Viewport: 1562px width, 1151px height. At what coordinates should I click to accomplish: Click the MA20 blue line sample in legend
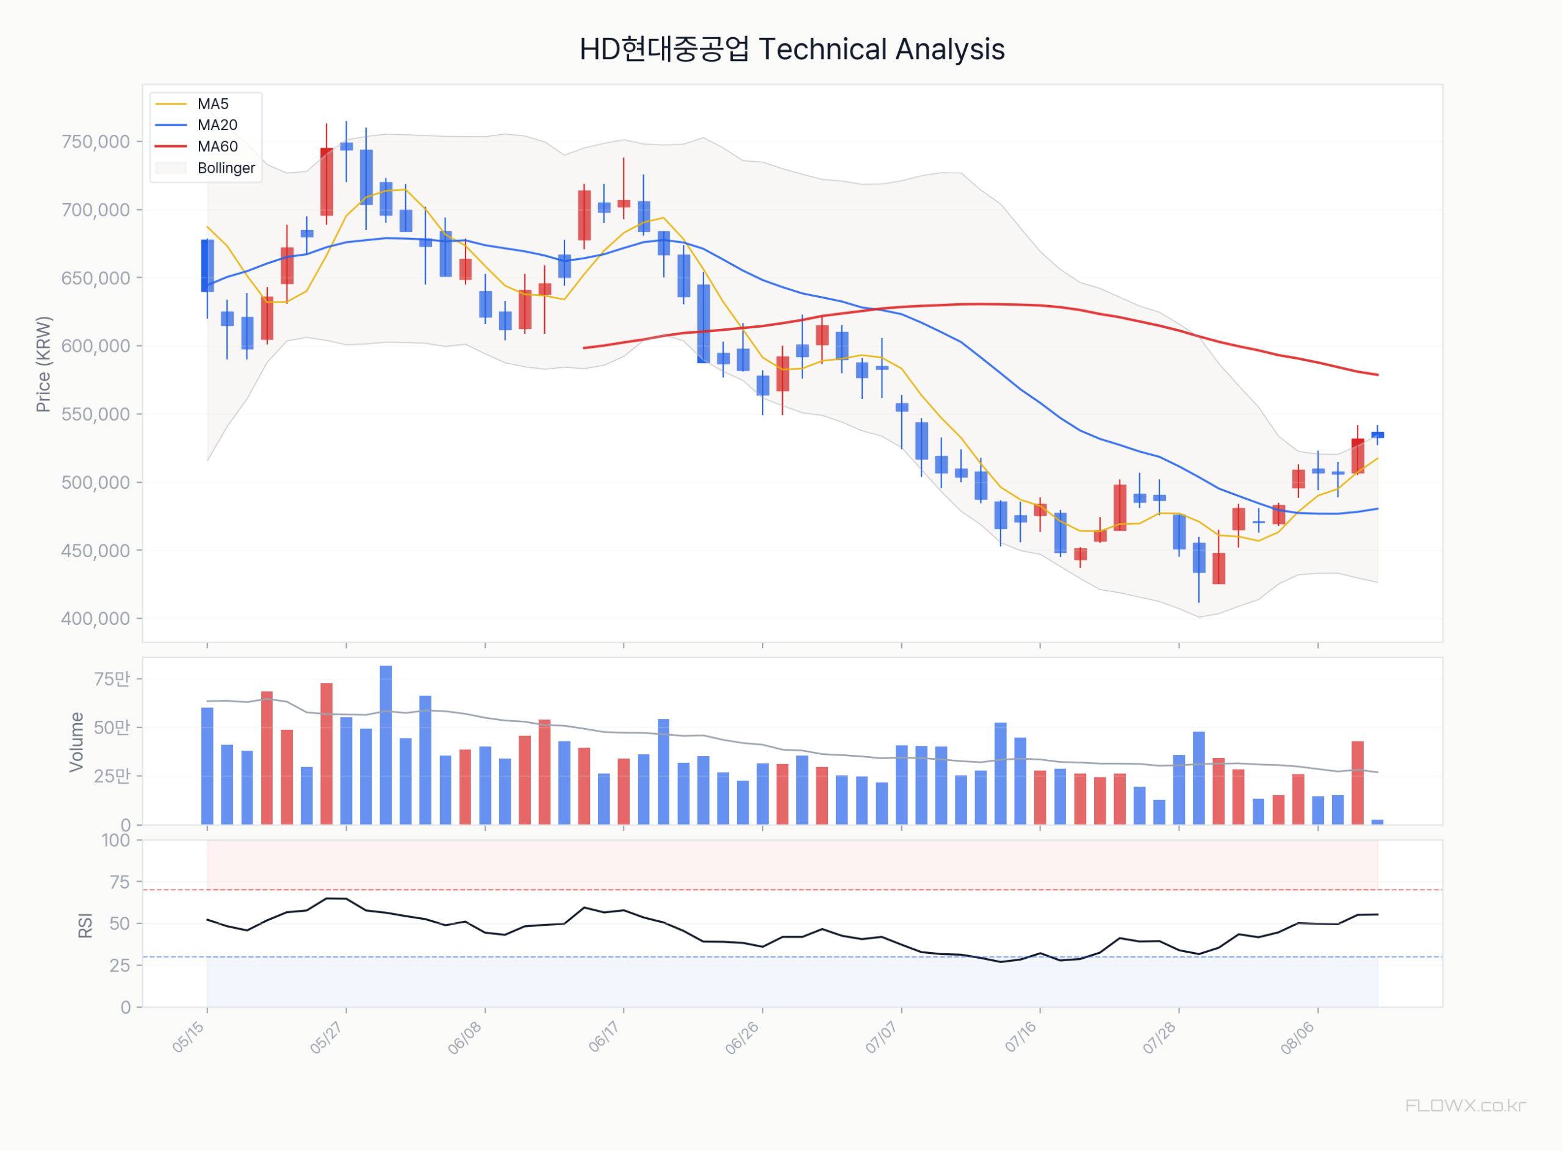[x=171, y=125]
